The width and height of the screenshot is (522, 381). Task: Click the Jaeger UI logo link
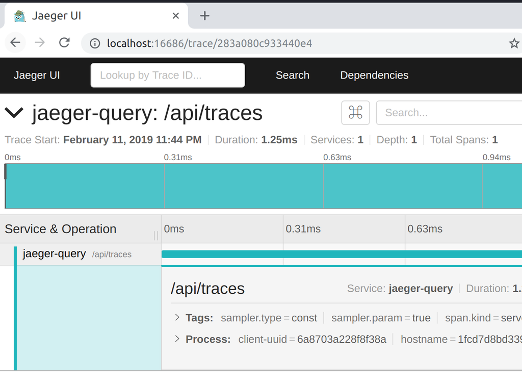point(37,75)
